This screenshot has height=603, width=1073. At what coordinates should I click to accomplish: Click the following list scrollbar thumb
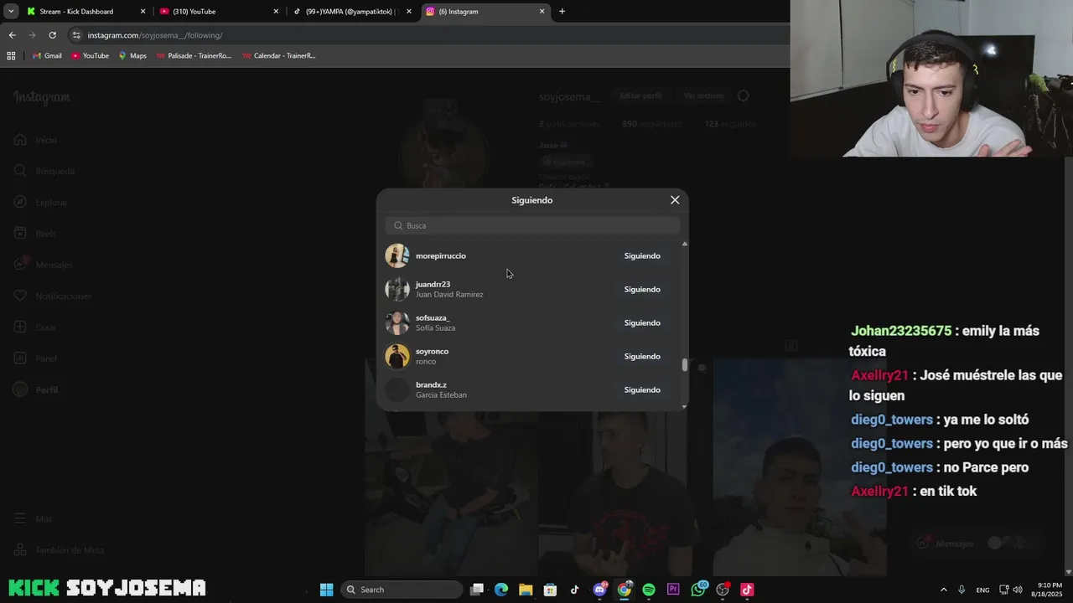click(x=685, y=365)
